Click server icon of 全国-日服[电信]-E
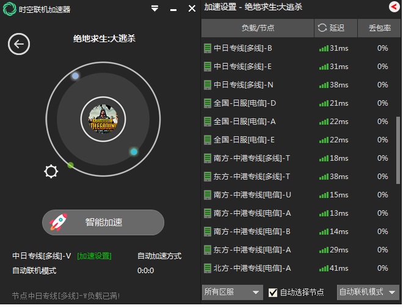403x308 pixels. 207,140
